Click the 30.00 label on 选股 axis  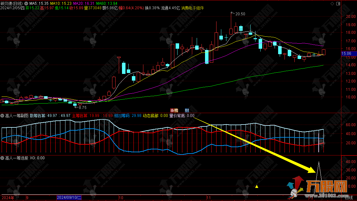click(351, 170)
